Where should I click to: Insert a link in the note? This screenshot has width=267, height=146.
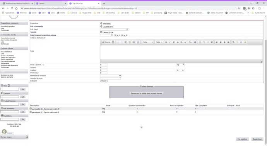(233, 42)
